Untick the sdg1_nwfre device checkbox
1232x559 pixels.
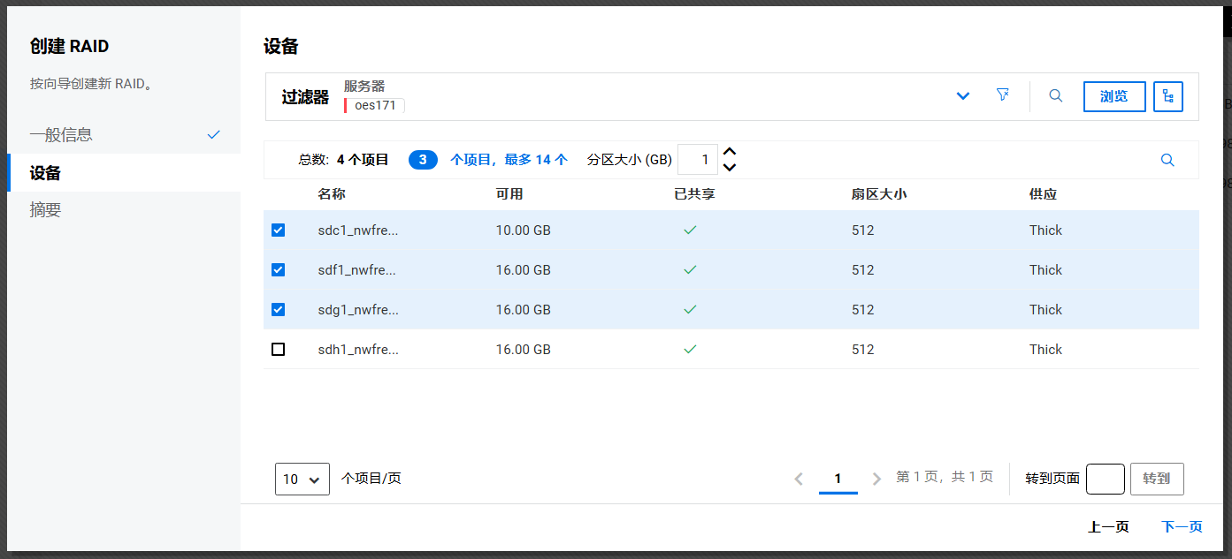point(278,310)
